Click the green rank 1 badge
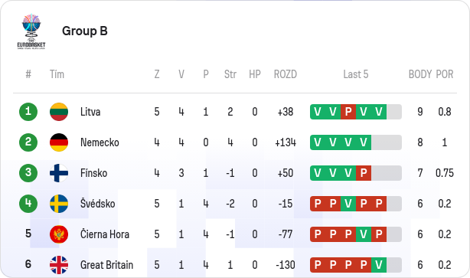Image resolution: width=470 pixels, height=278 pixels. click(28, 112)
